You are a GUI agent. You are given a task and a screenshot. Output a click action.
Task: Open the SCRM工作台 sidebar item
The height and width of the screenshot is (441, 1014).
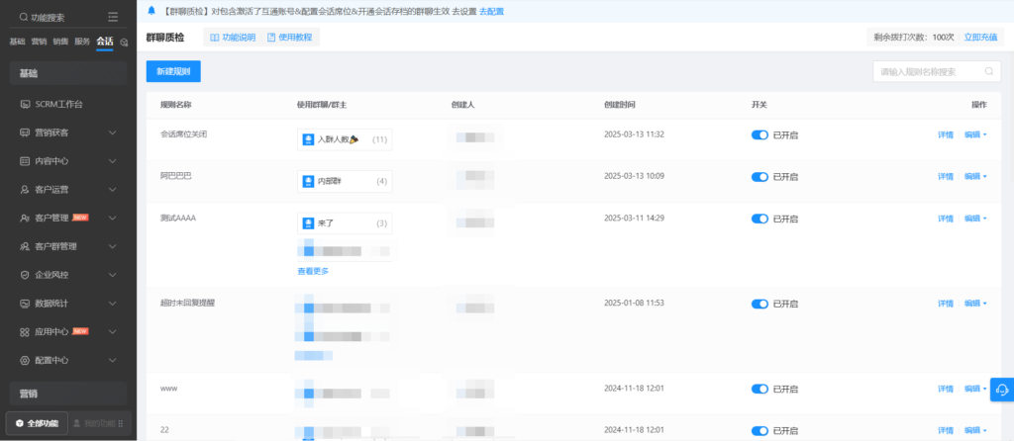(68, 104)
